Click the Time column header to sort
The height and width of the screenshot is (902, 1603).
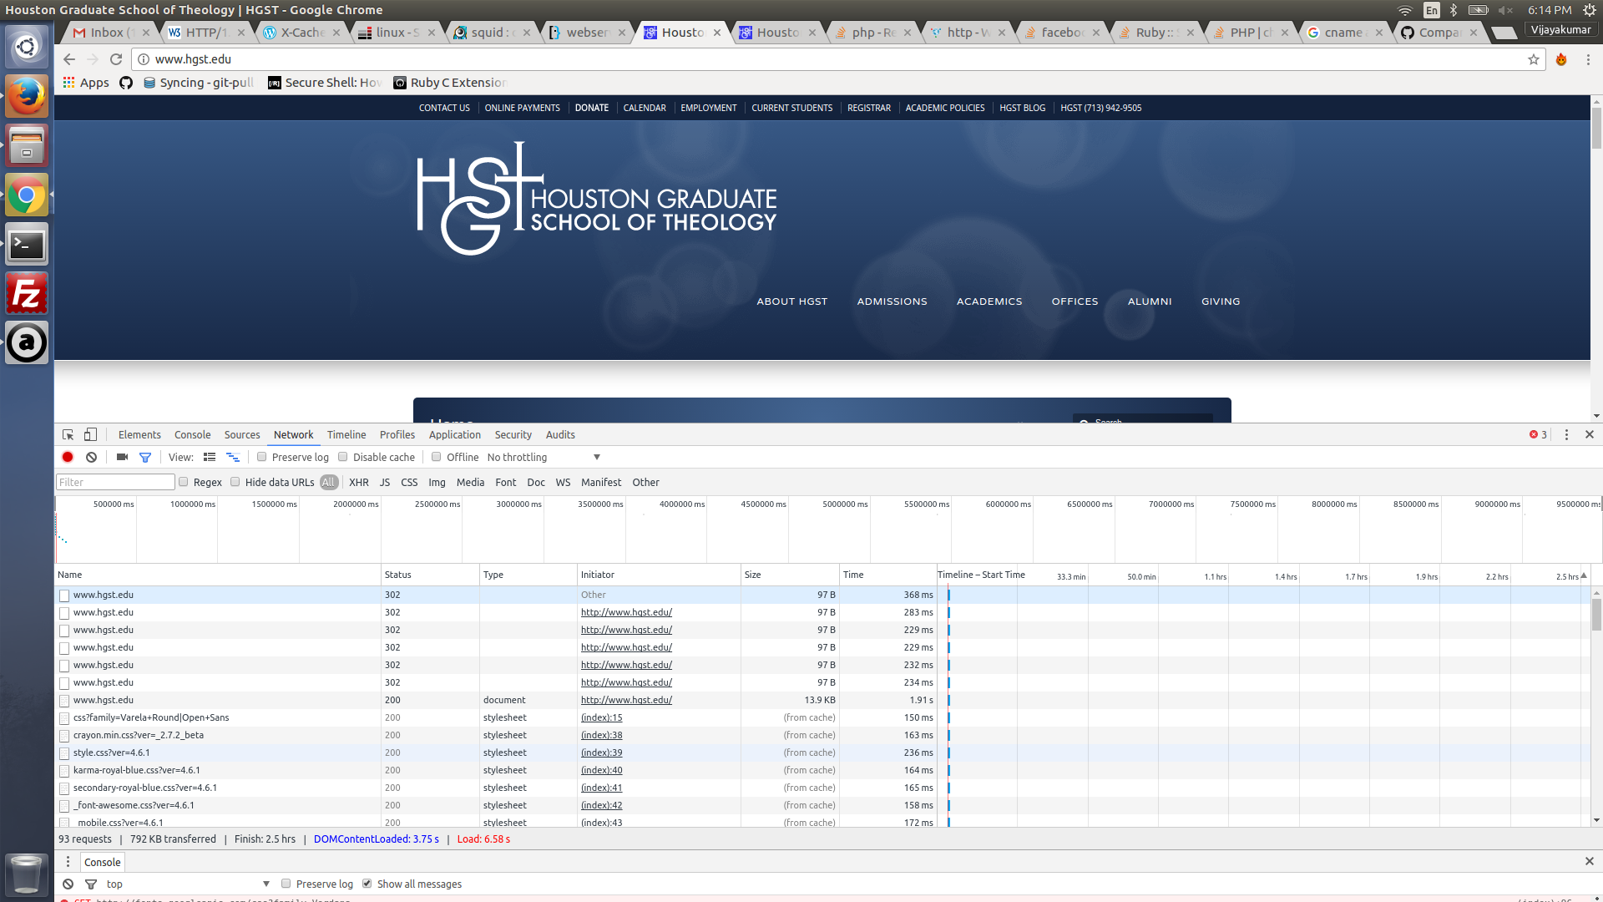coord(887,575)
